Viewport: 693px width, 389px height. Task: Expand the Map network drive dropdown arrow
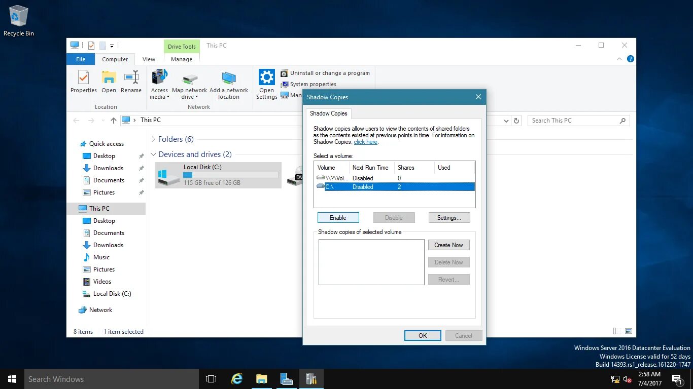coord(196,97)
